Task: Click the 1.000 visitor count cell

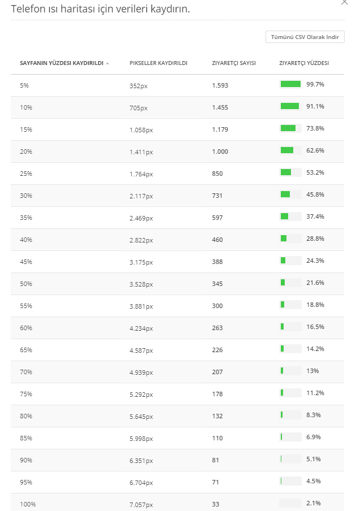Action: tap(220, 150)
